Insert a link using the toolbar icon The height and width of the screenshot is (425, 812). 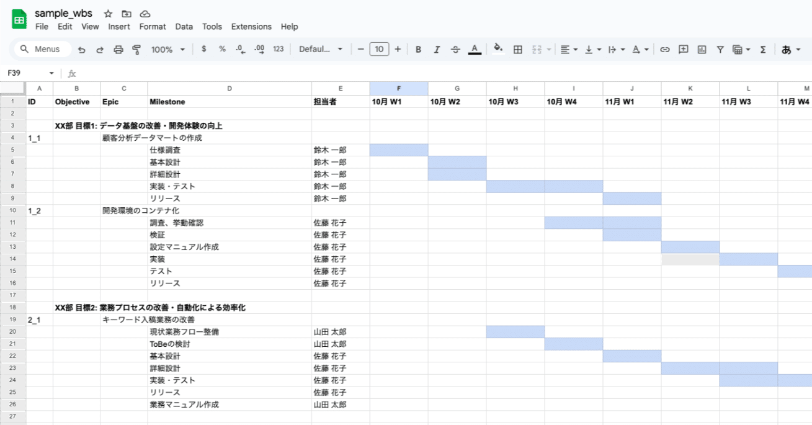[x=664, y=49]
